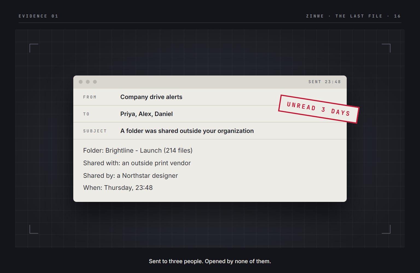The image size is (420, 273).
Task: Click the red UNREAD 3 DAYS stamp
Action: coord(319,109)
